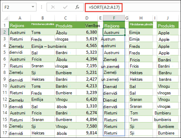The height and width of the screenshot is (138, 181).
Task: Click cell D3 value 5,619
Action: tap(87, 39)
